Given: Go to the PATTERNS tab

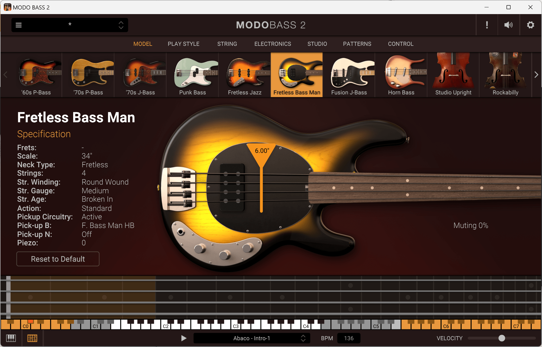Looking at the screenshot, I should (357, 44).
